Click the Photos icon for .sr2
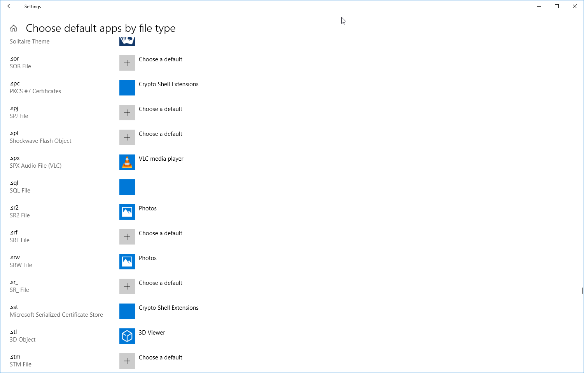Screen dimensions: 584x373 [x=127, y=212]
